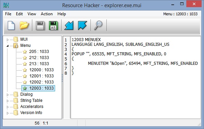The width and height of the screenshot is (204, 129).
Task: Open the Action menu
Action: (47, 14)
